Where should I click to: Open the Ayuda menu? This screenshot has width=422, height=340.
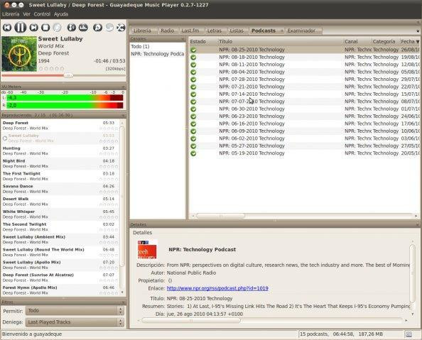coord(61,14)
